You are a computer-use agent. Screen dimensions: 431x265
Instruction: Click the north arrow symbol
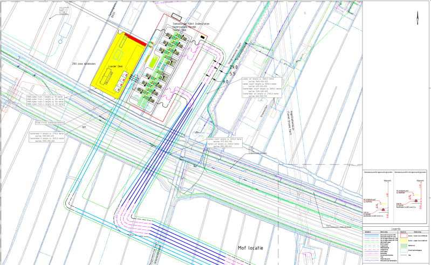click(x=418, y=18)
